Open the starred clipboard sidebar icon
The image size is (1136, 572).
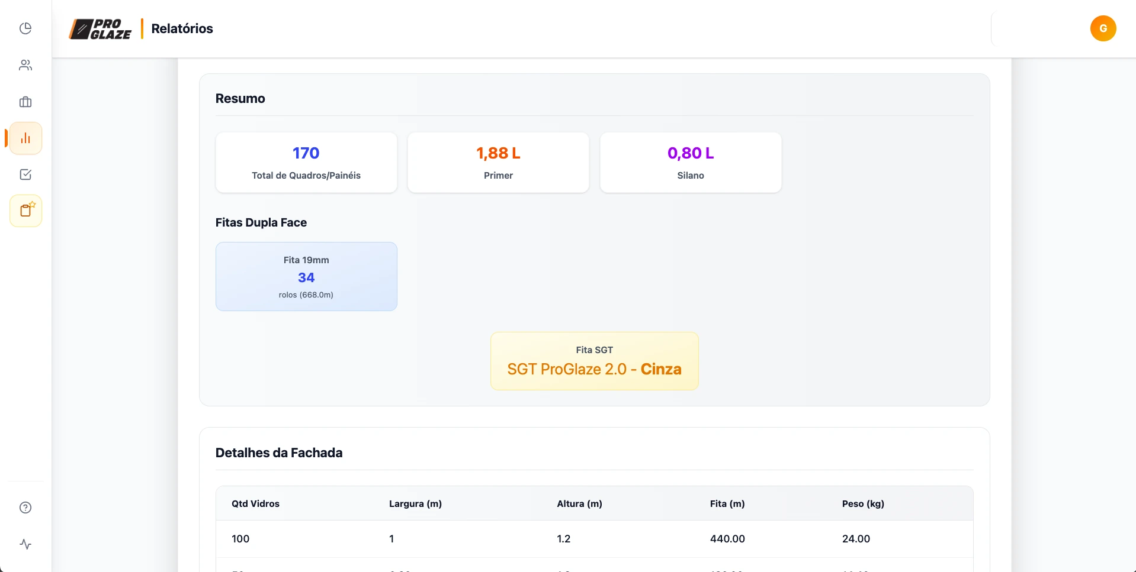pyautogui.click(x=25, y=211)
